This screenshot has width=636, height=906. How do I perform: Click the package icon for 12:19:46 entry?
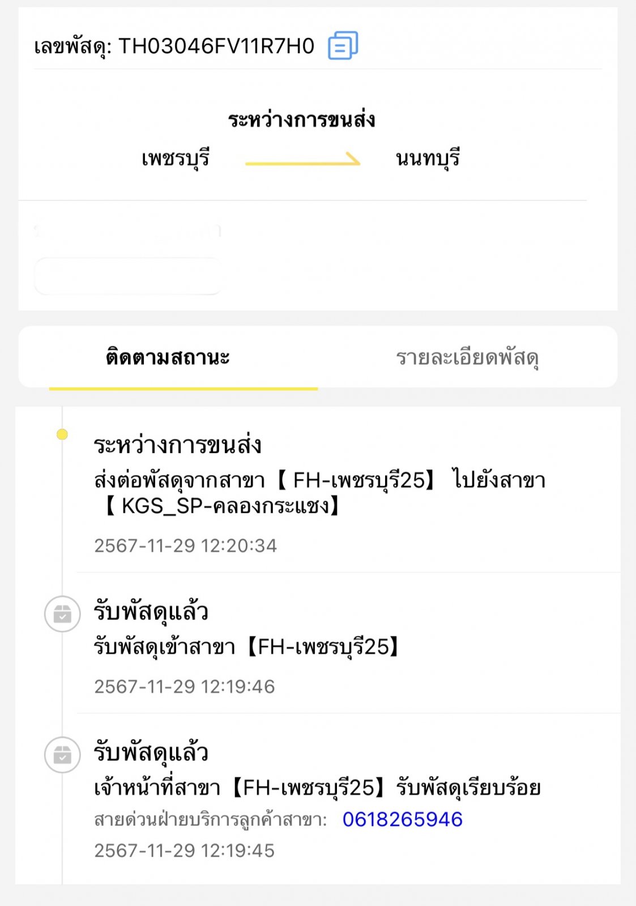coord(62,614)
